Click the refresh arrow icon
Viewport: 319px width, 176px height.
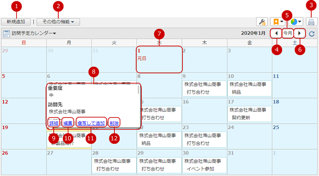pos(312,34)
